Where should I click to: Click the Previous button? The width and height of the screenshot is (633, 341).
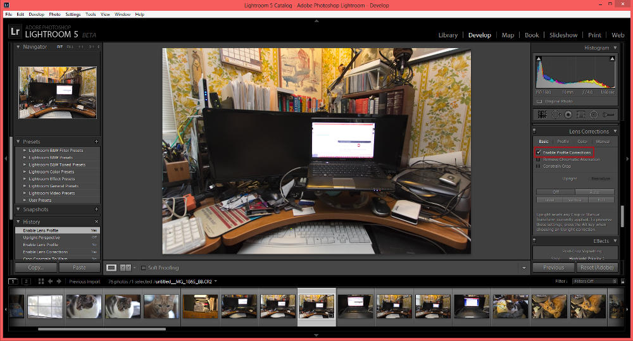coord(553,268)
